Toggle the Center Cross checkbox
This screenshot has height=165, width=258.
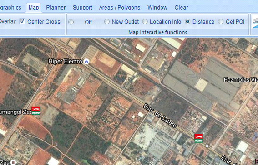[x=22, y=21]
